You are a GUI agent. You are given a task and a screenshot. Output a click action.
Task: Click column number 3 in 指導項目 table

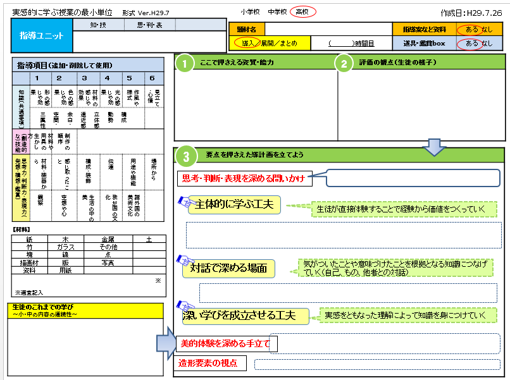point(85,78)
